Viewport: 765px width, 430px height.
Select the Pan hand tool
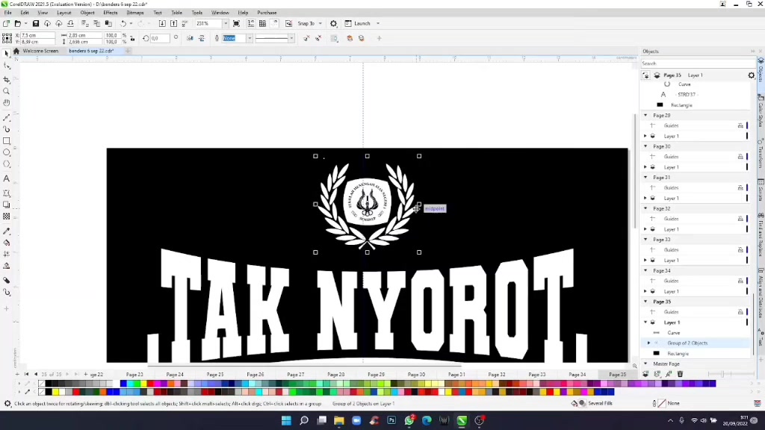click(6, 103)
